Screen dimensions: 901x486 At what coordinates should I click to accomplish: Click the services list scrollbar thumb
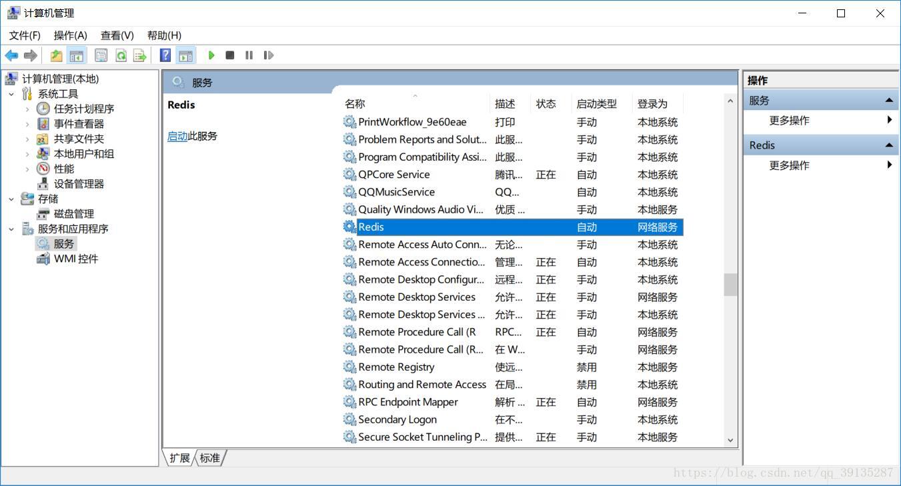(730, 285)
